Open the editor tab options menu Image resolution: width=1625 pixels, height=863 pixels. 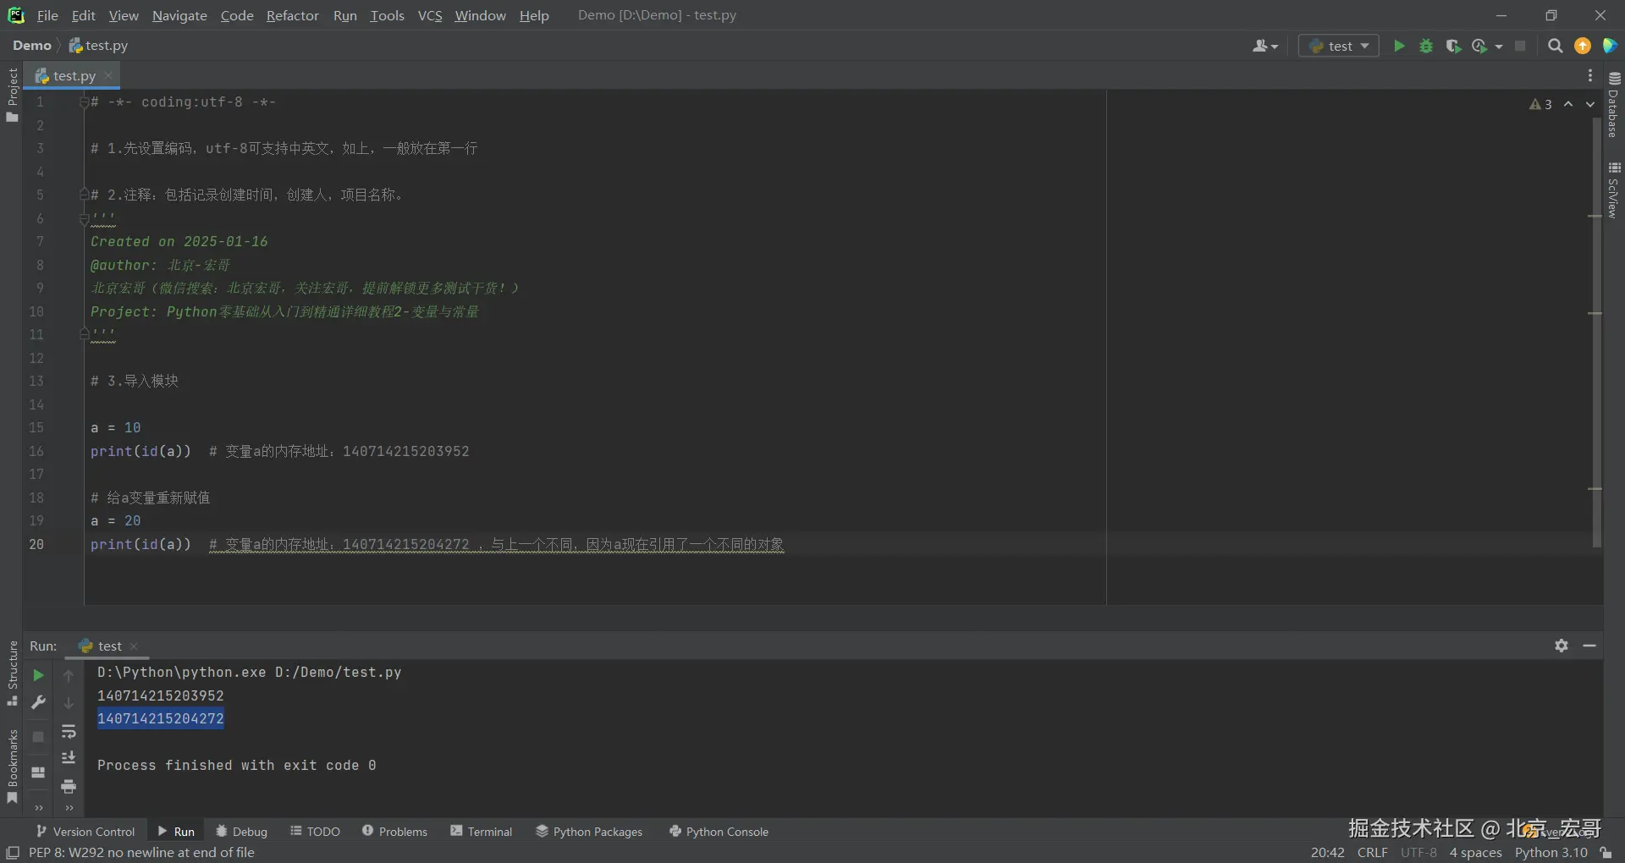1590,75
